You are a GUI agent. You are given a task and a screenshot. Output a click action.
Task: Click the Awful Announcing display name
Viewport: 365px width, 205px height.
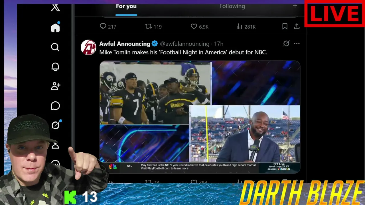(x=125, y=44)
